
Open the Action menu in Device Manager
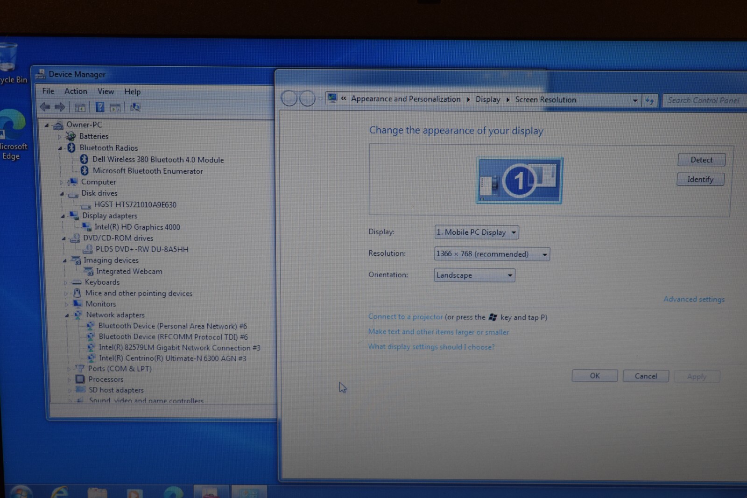pos(76,91)
